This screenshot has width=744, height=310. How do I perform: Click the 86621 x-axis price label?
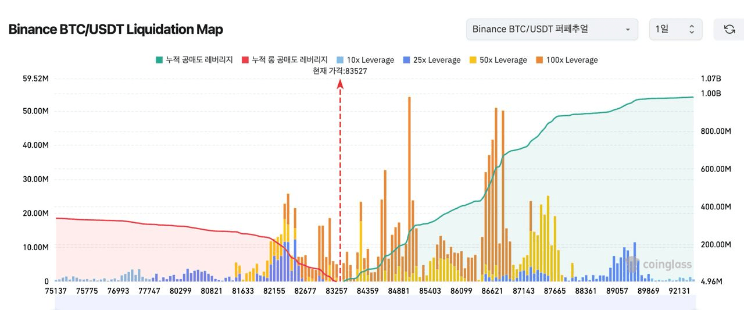(x=492, y=290)
